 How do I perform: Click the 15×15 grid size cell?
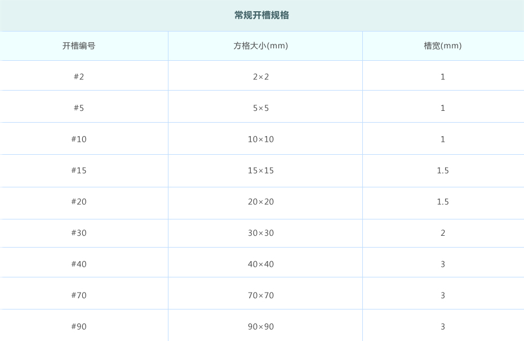click(x=261, y=170)
